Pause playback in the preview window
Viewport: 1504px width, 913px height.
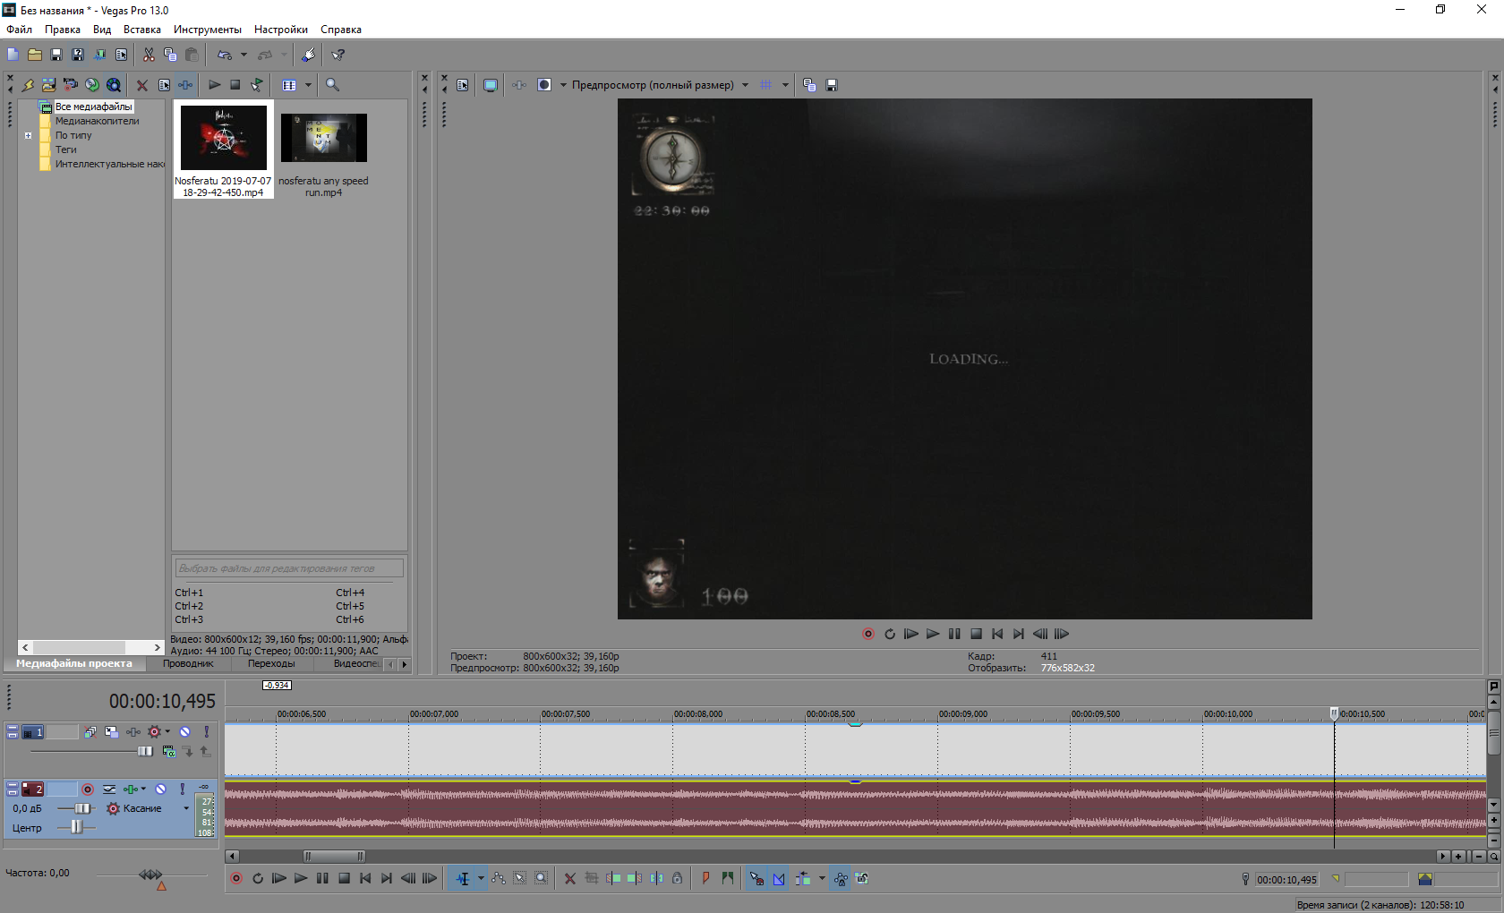point(954,634)
